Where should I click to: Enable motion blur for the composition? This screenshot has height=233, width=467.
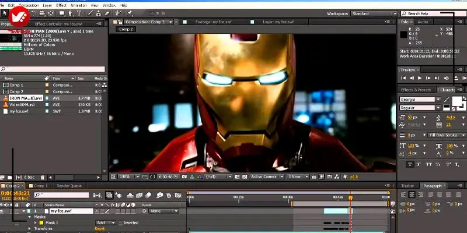pos(148,195)
